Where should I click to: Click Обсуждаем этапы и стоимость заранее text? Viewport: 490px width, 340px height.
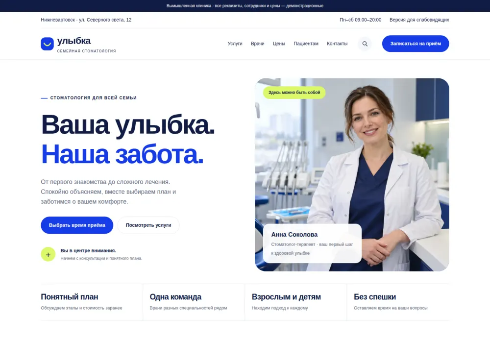point(81,308)
